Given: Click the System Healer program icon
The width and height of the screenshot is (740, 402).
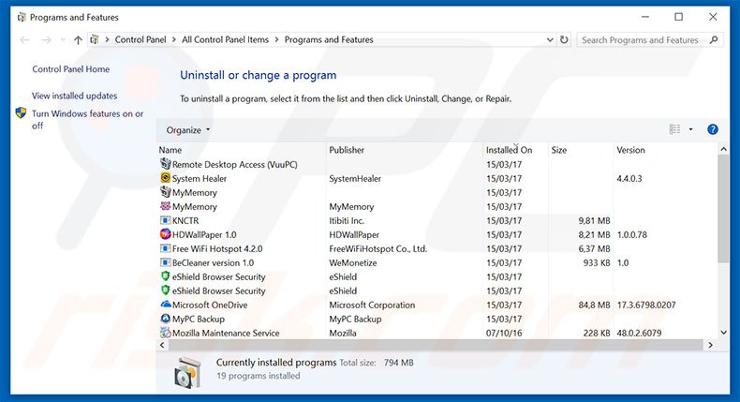Looking at the screenshot, I should 165,178.
